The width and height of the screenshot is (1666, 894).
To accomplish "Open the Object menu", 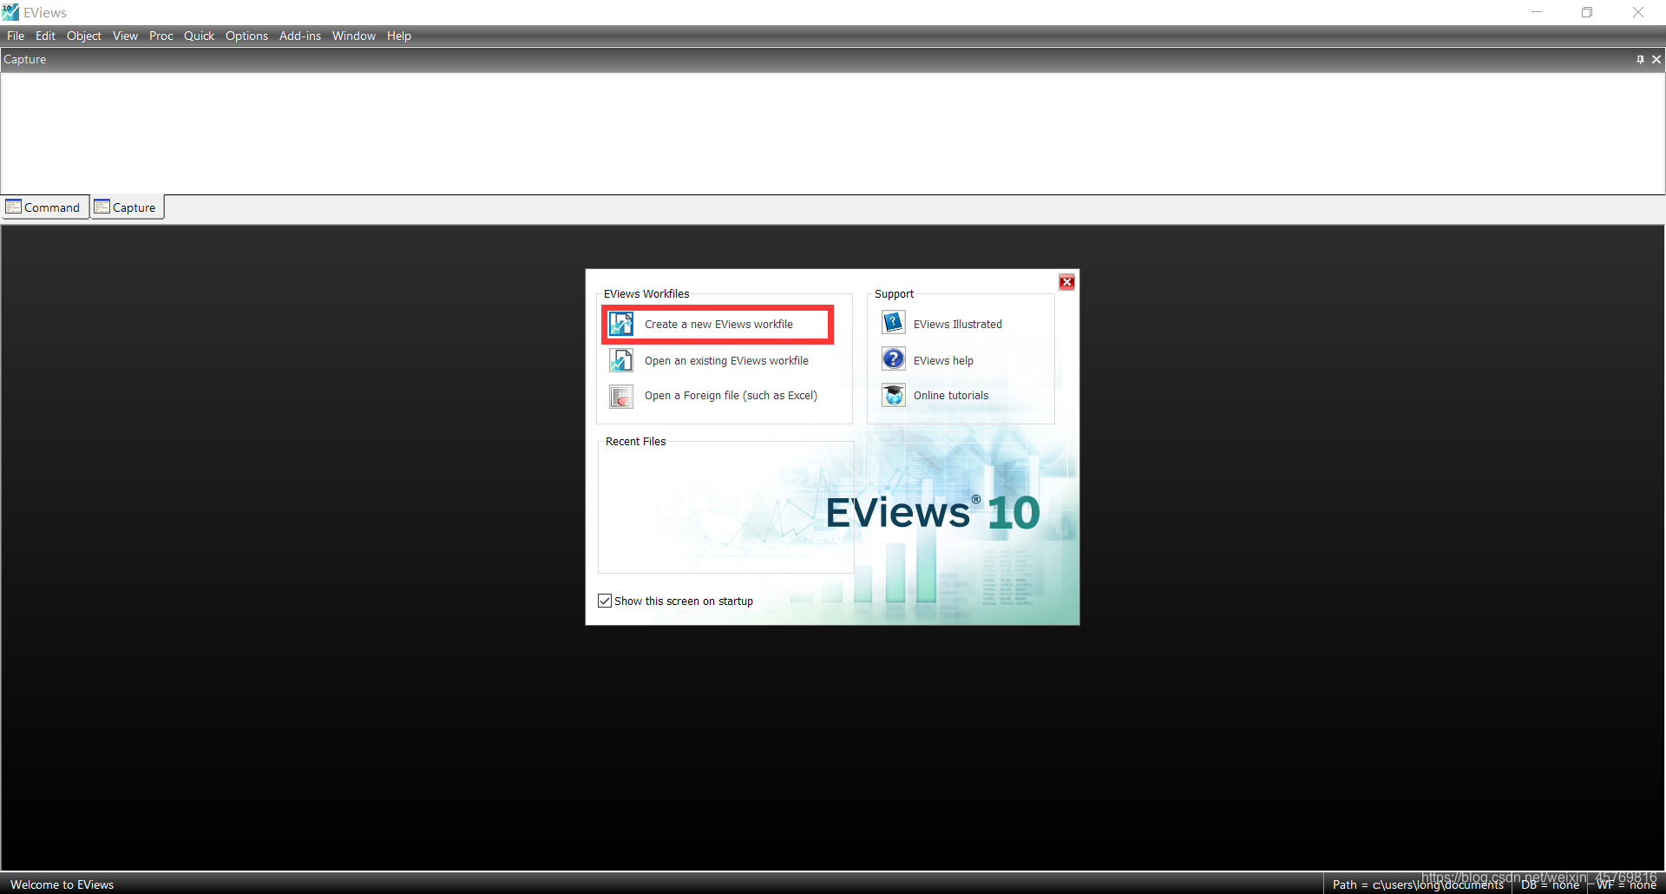I will click(84, 36).
